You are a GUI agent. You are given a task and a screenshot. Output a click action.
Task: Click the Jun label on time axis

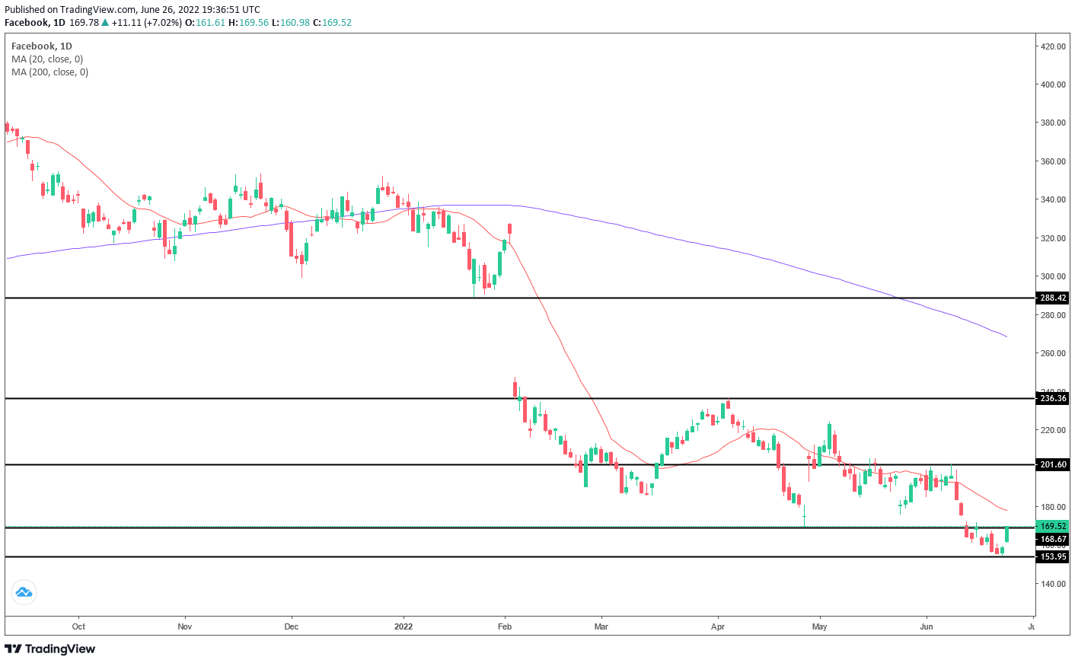pyautogui.click(x=927, y=626)
